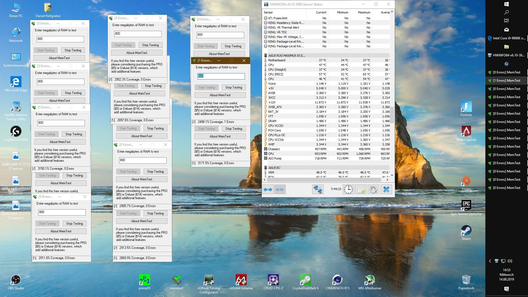Image resolution: width=528 pixels, height=297 pixels.
Task: Click HWiNFO logging start sheet icon
Action: pos(361,189)
